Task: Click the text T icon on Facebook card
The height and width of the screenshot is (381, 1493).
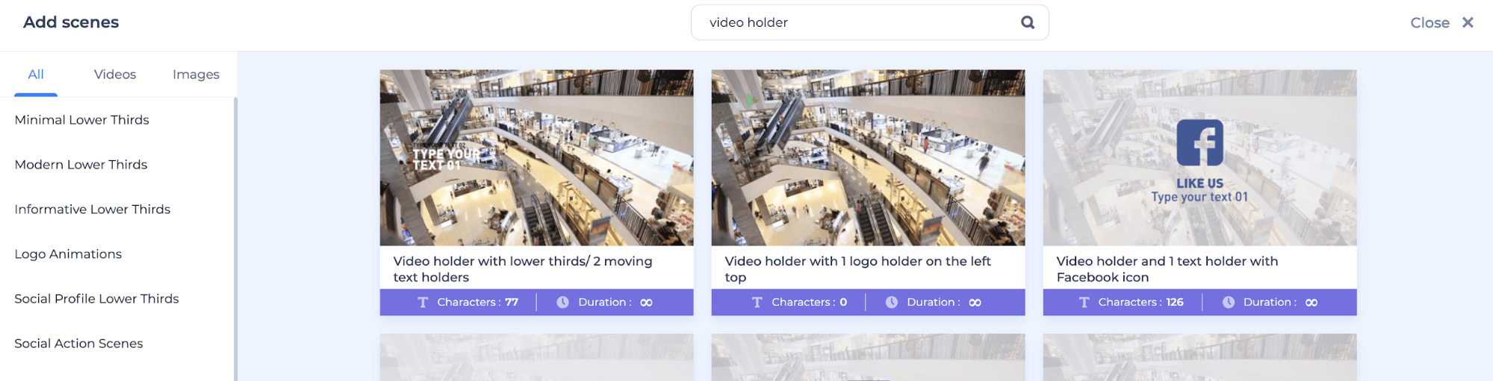Action: (x=1084, y=302)
